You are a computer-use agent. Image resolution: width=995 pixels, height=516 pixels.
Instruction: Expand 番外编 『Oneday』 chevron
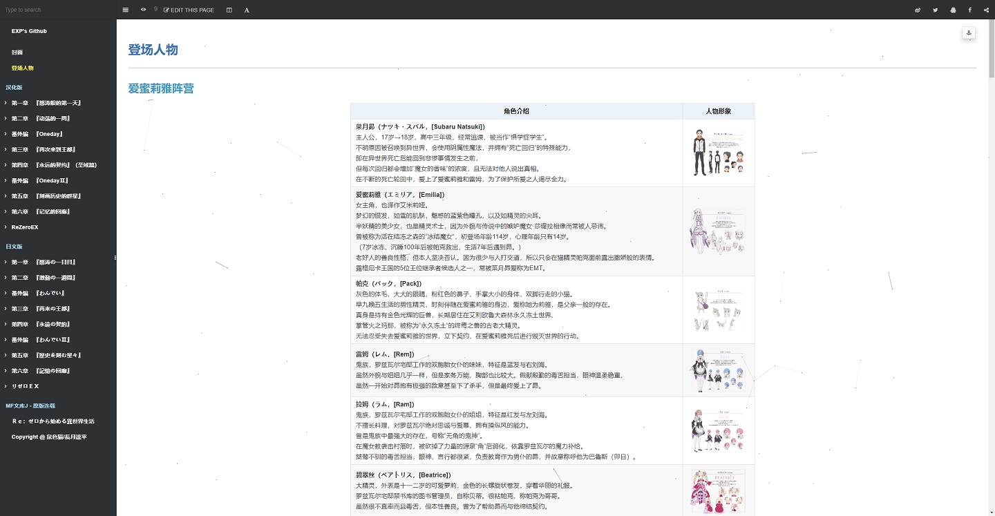(x=6, y=134)
